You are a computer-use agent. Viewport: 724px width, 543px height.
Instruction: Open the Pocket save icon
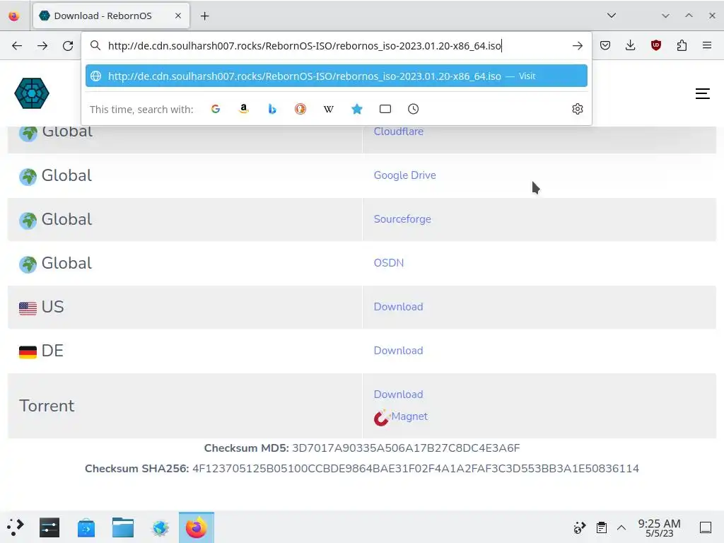[x=605, y=45]
